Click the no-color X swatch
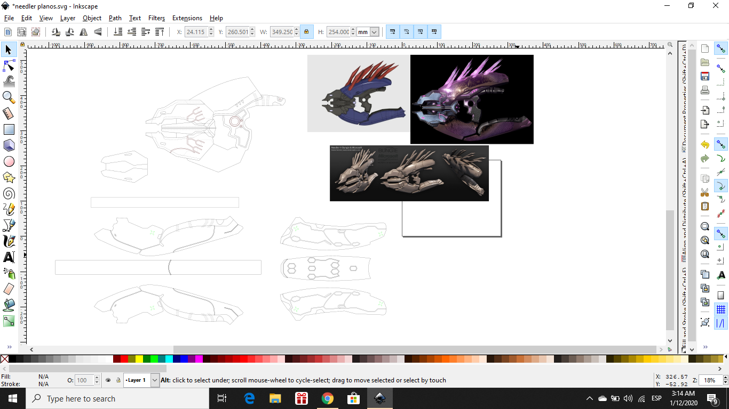 coord(4,359)
